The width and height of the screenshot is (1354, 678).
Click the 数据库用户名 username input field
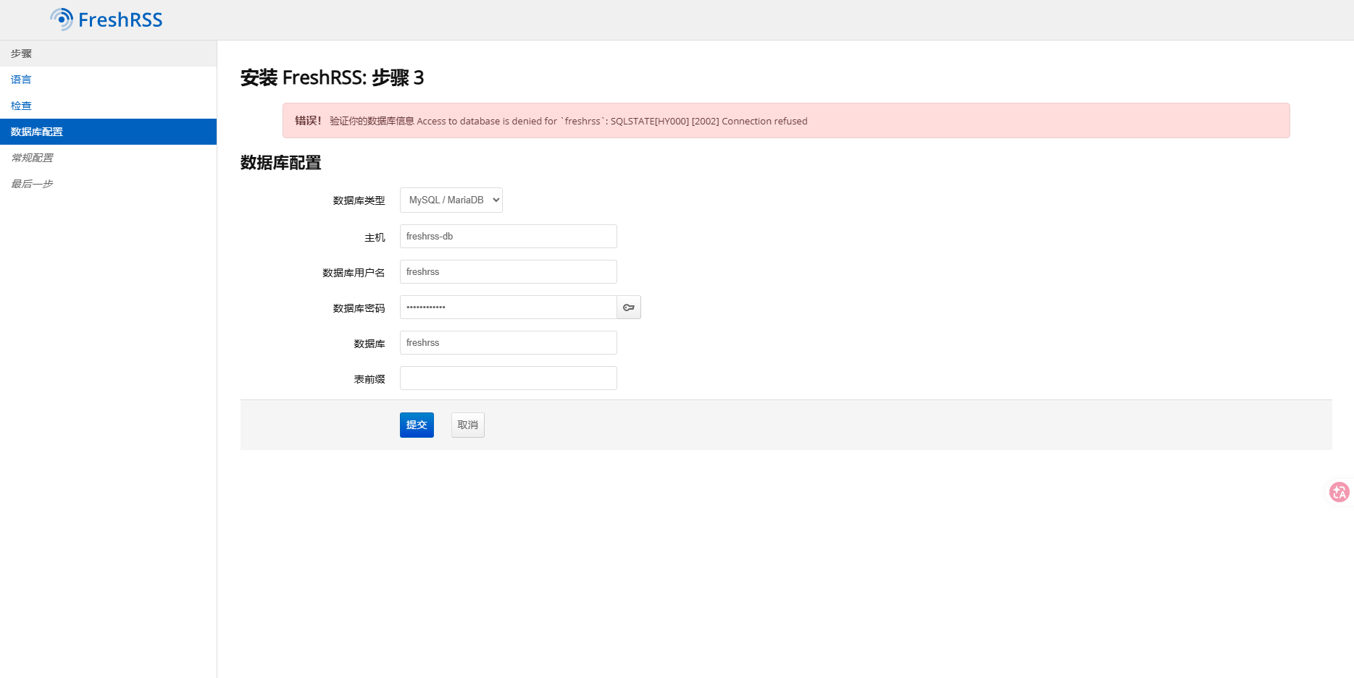(x=508, y=272)
